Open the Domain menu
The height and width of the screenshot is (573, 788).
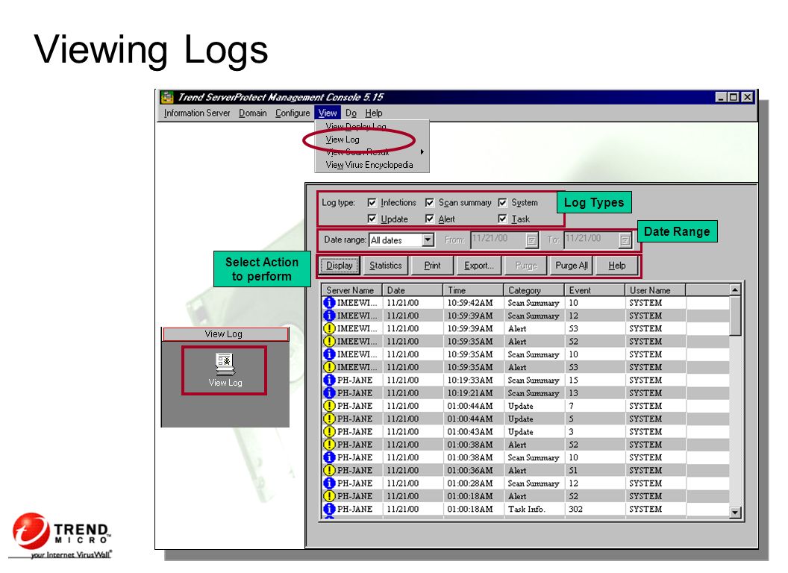[253, 113]
